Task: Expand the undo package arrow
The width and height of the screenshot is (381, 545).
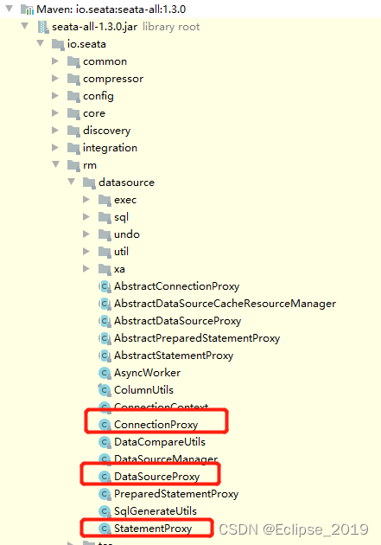Action: 86,234
